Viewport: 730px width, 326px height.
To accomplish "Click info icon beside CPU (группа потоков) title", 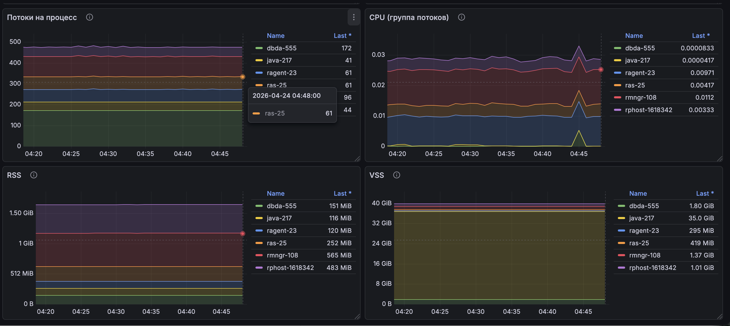I will (x=461, y=17).
